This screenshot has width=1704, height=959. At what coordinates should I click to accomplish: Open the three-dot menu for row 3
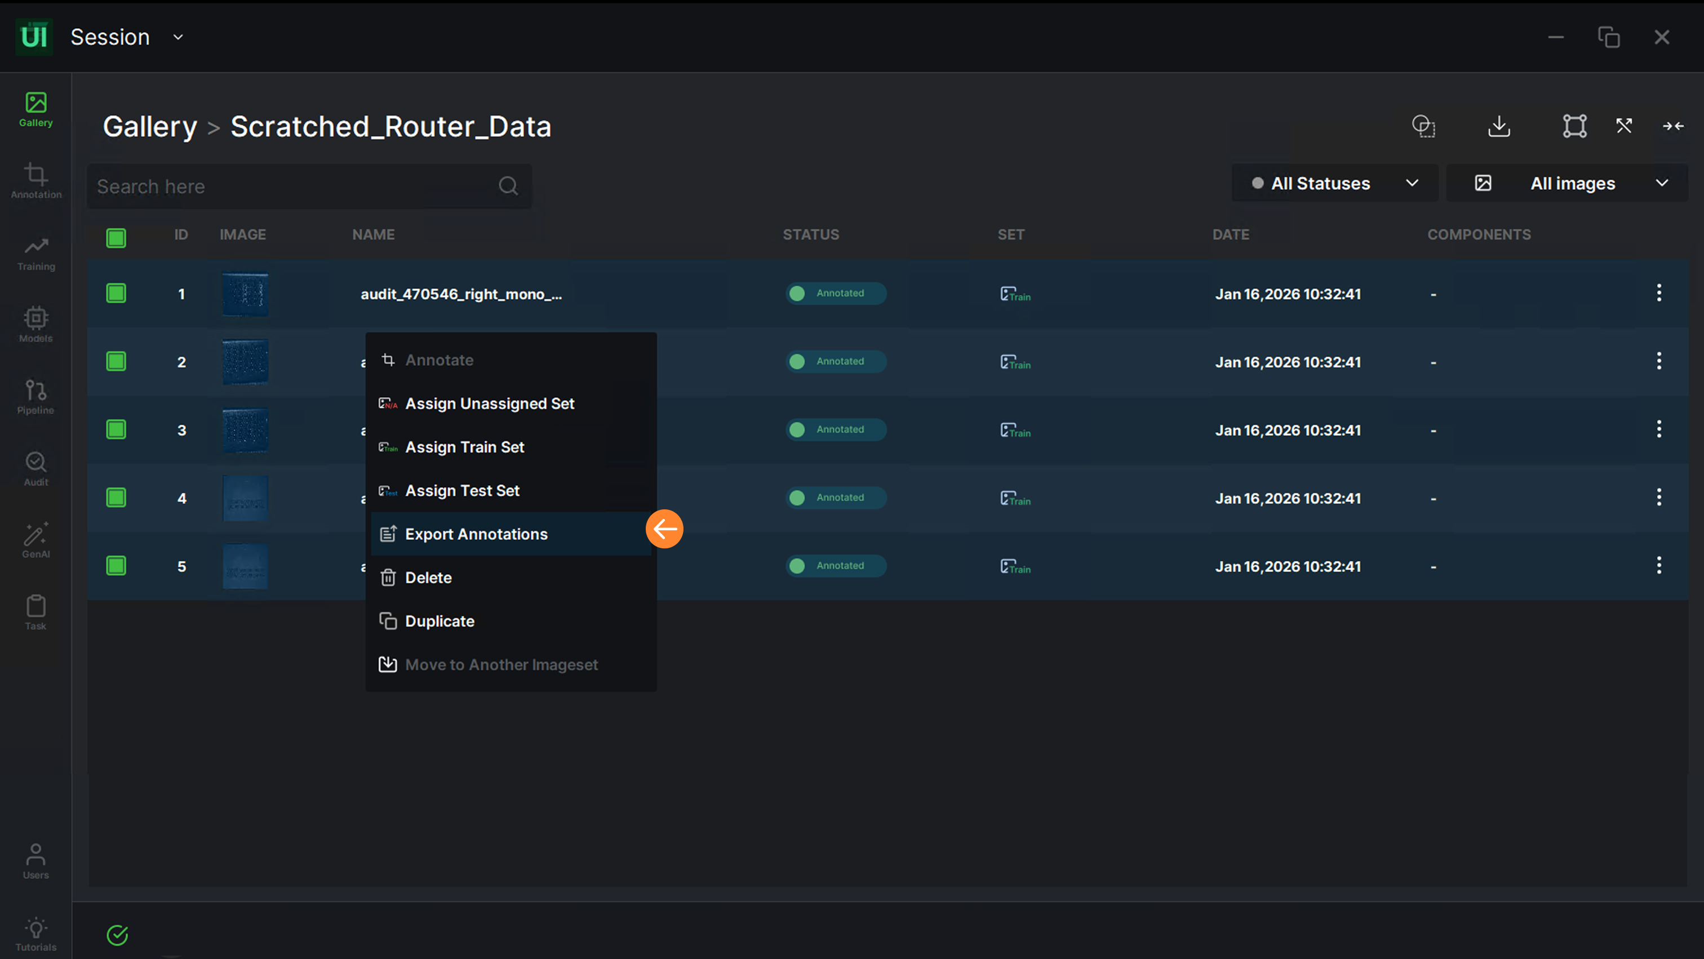pos(1658,429)
